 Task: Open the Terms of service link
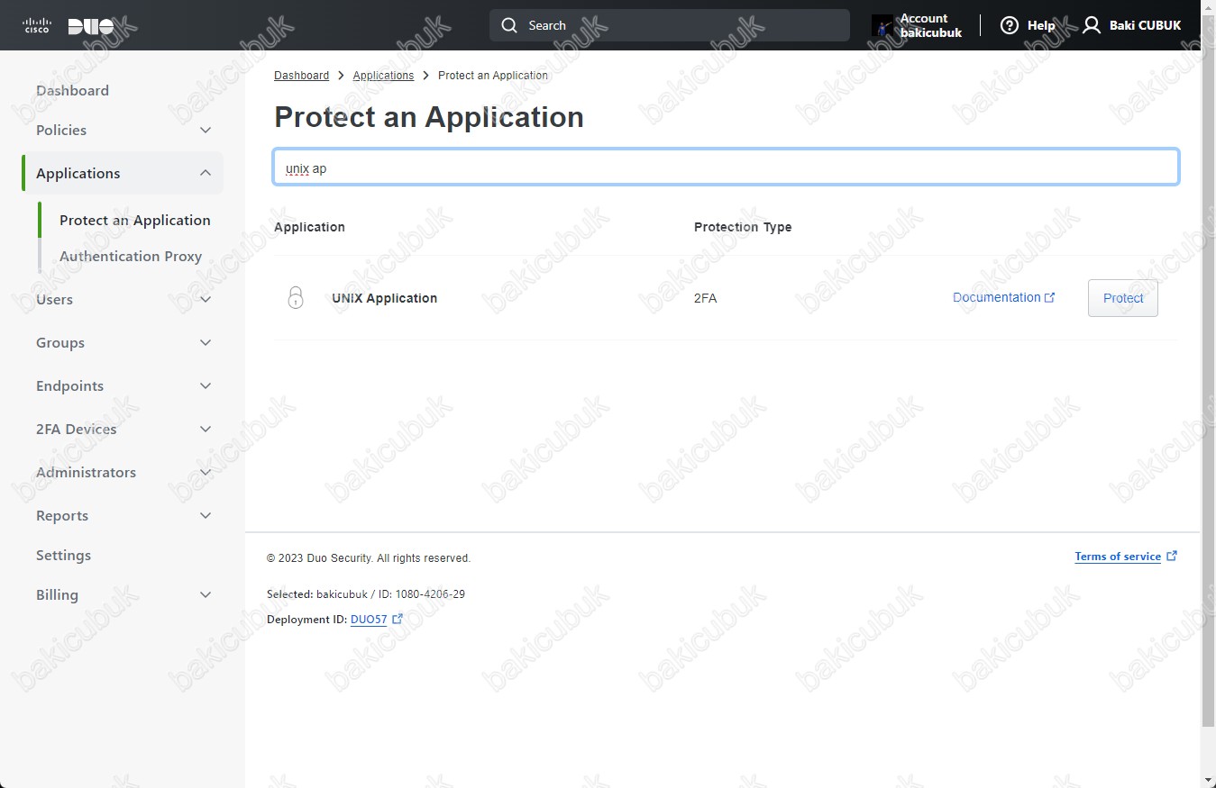1118,557
